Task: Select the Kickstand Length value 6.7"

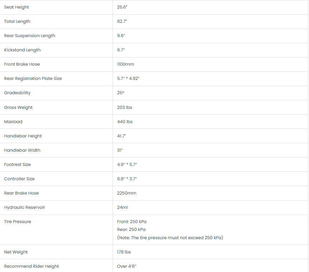Action: 121,50
